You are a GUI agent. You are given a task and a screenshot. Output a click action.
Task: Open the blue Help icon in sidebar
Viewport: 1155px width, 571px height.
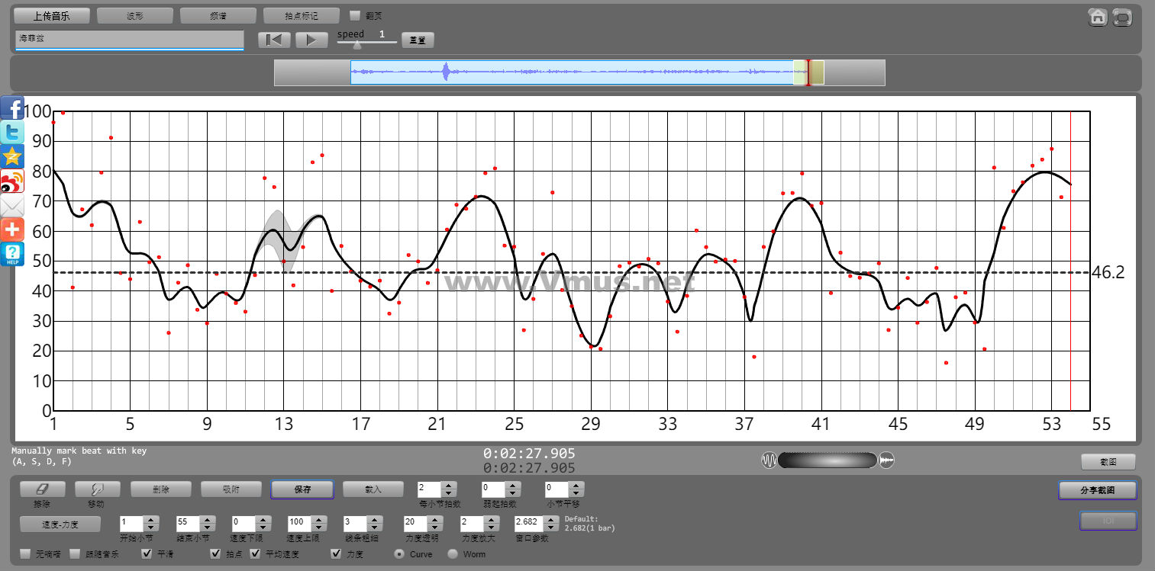click(x=12, y=255)
